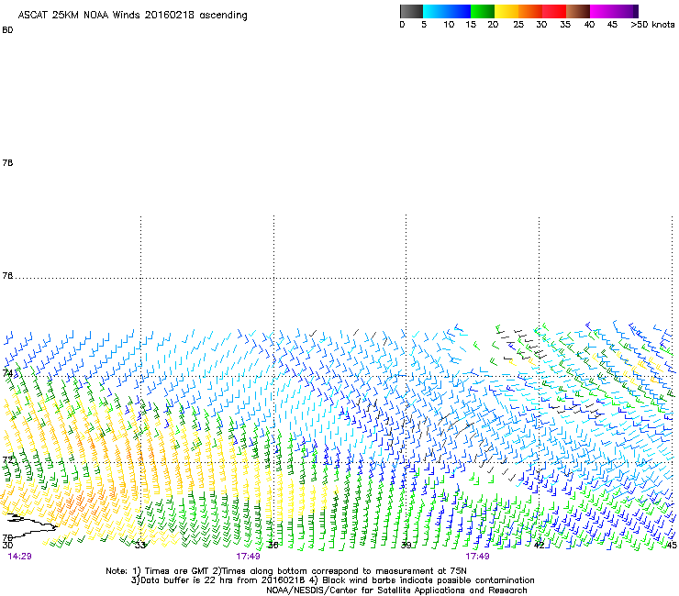The height and width of the screenshot is (596, 679).
Task: Select the magenta 40-45 knots color segment
Action: coord(602,11)
